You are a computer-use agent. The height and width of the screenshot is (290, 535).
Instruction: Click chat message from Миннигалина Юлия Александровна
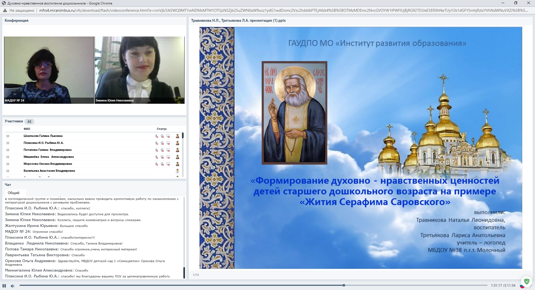[x=47, y=270]
